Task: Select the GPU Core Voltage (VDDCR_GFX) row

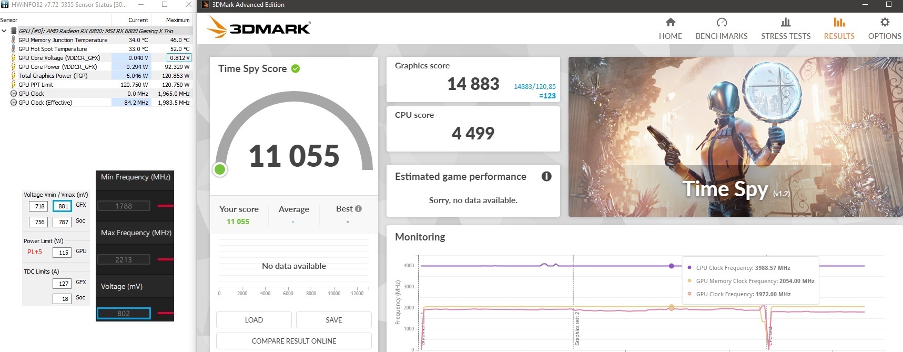Action: (x=96, y=58)
